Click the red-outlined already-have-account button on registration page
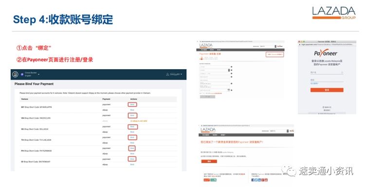 274,55
